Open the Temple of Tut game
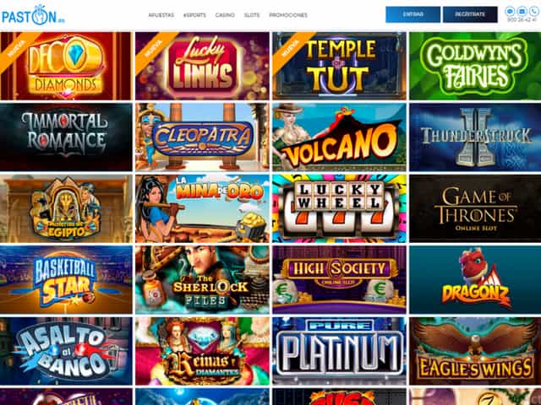Image resolution: width=541 pixels, height=405 pixels. (339, 66)
